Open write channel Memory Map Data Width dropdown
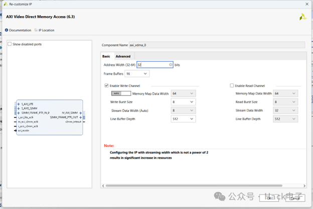This screenshot has height=209, width=313. pyautogui.click(x=183, y=93)
